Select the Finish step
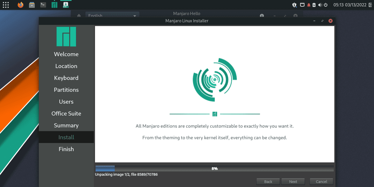Viewport: 374px width, 187px height. pyautogui.click(x=66, y=149)
